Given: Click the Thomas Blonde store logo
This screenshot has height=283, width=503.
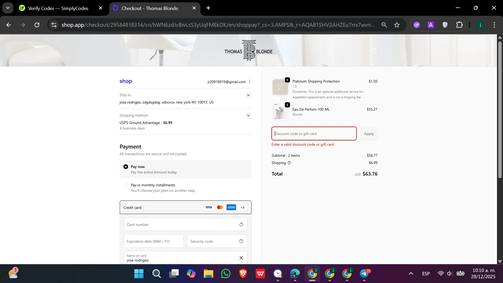Looking at the screenshot, I should click(x=248, y=51).
